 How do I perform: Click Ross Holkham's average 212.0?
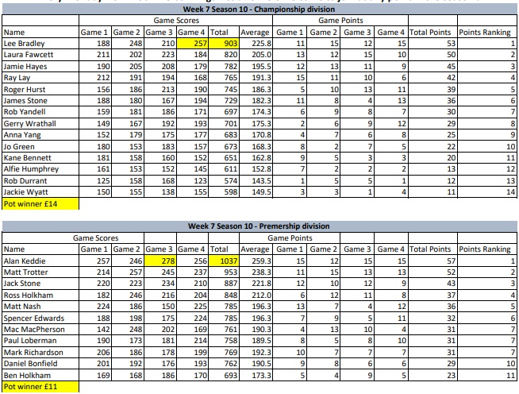click(256, 295)
